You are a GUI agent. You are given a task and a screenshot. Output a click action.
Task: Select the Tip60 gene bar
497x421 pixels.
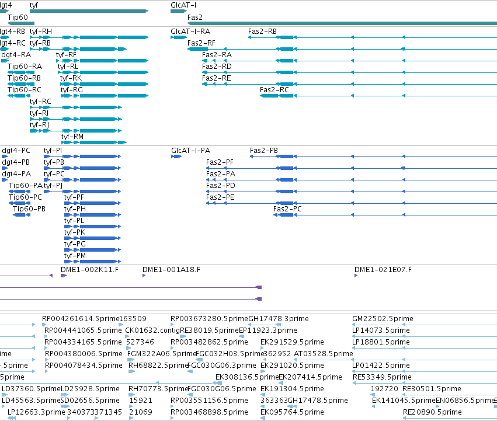[21, 23]
